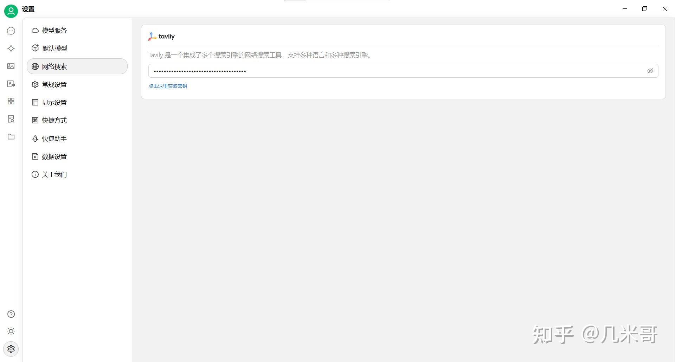
Task: Close the settings window
Action: (664, 9)
